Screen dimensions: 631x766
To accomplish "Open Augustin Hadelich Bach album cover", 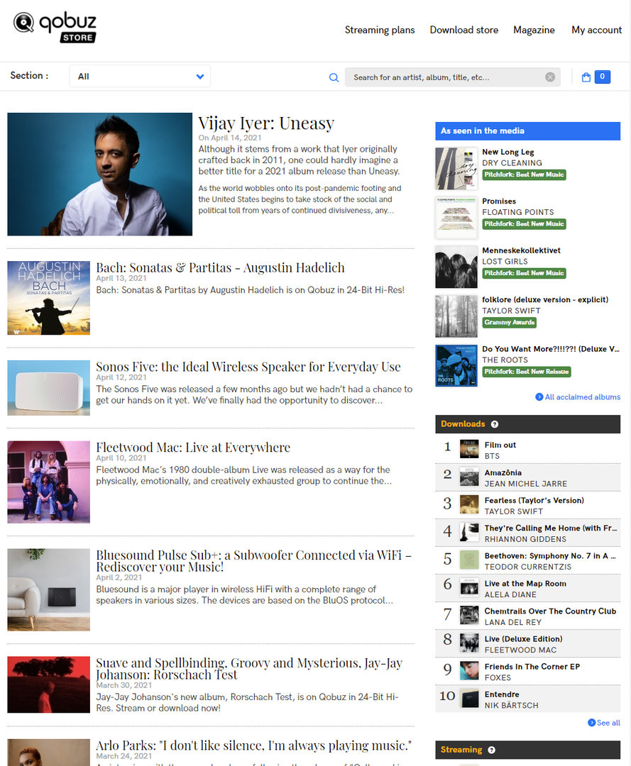I will click(x=48, y=297).
